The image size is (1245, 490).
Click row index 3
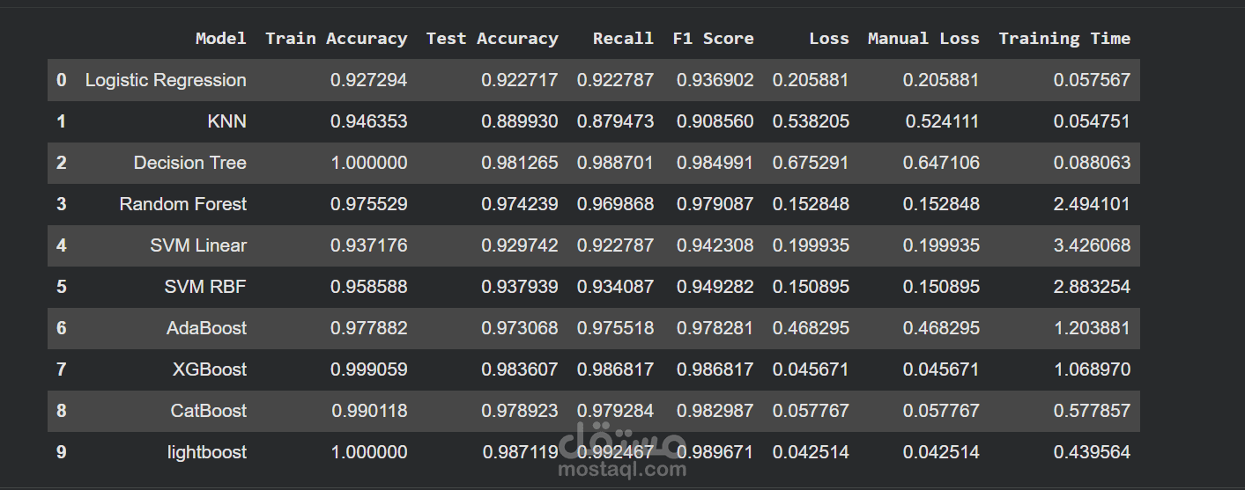[61, 204]
